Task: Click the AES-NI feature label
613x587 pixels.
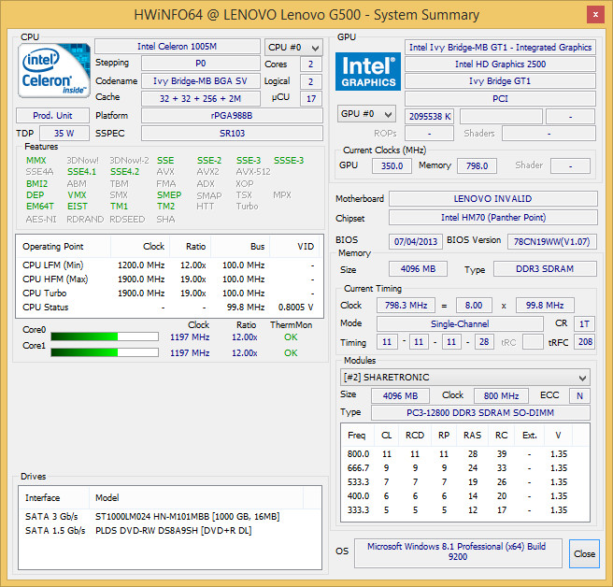Action: tap(41, 219)
